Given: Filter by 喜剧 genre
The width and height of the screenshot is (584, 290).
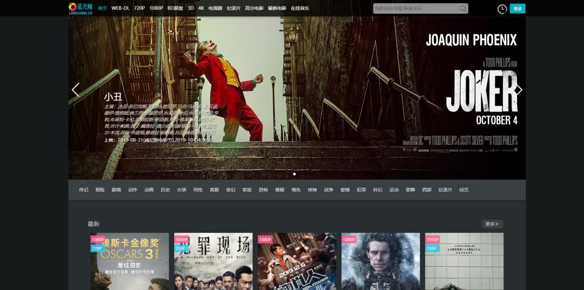Looking at the screenshot, I should (214, 190).
